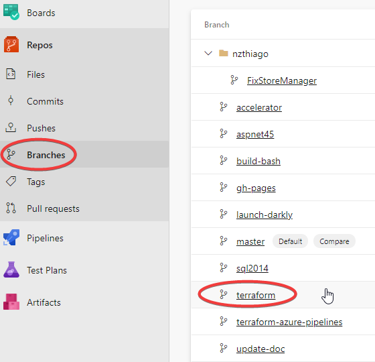
Task: Click the Test Plans flask icon
Action: click(11, 269)
